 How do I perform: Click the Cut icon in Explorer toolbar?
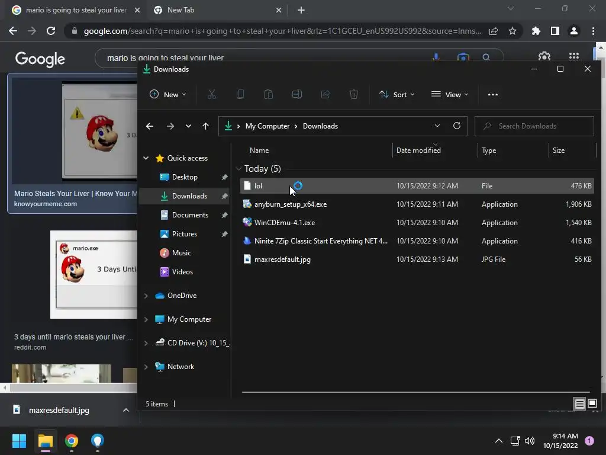tap(212, 94)
